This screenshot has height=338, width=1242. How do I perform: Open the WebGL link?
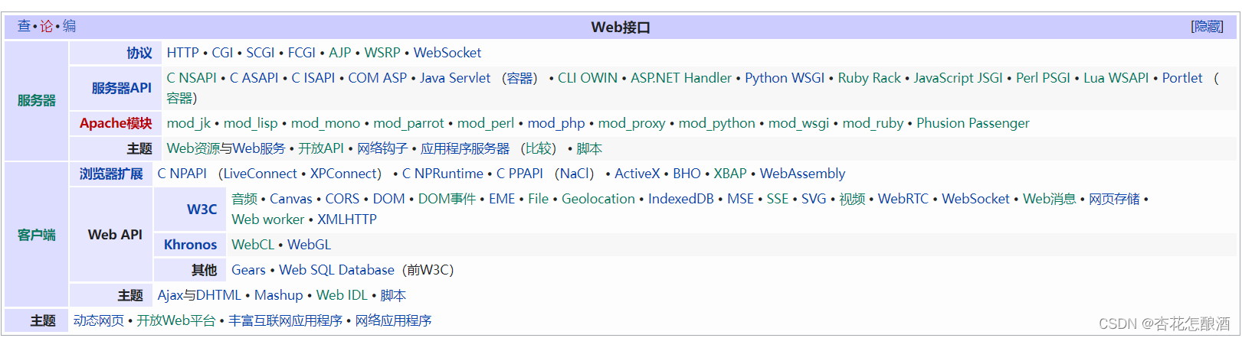(310, 245)
